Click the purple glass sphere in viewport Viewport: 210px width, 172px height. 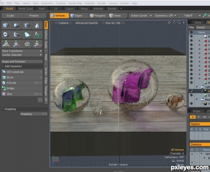point(133,85)
